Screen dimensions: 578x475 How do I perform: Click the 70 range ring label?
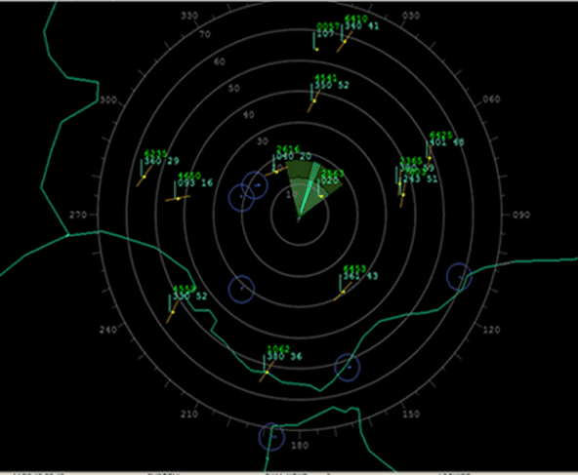click(205, 34)
